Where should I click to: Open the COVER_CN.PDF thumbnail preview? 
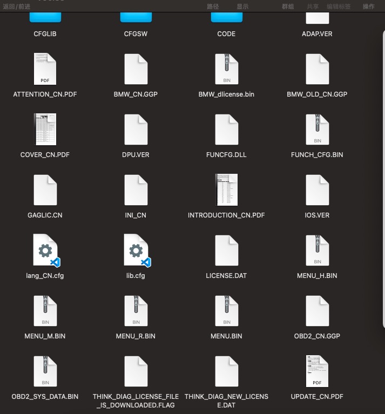(45, 129)
